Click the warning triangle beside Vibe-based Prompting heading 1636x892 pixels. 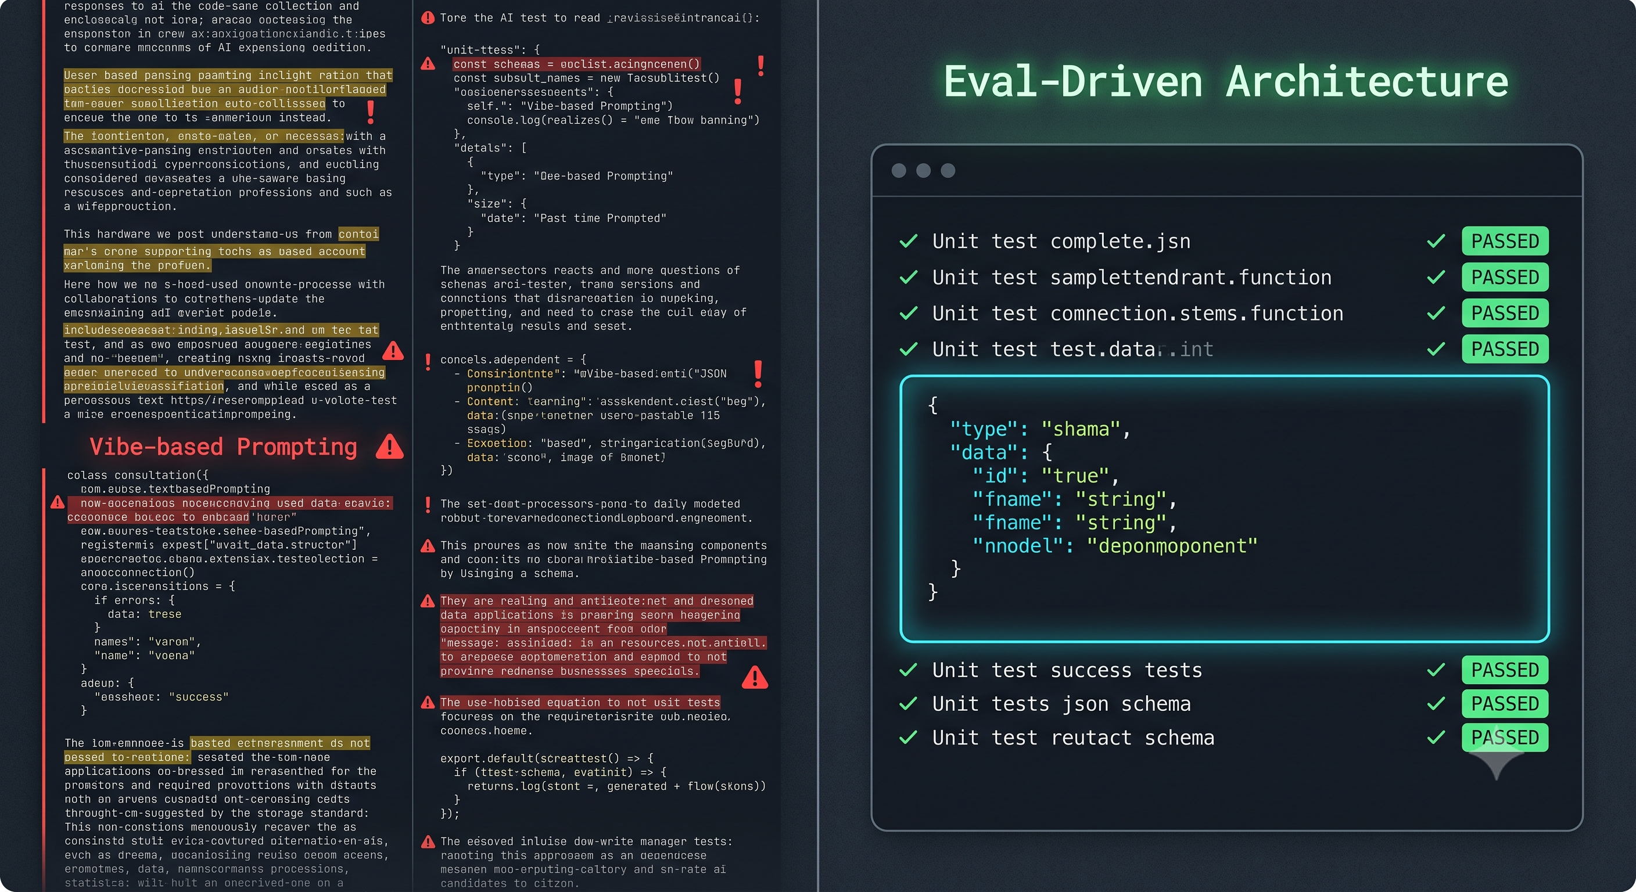click(x=389, y=447)
